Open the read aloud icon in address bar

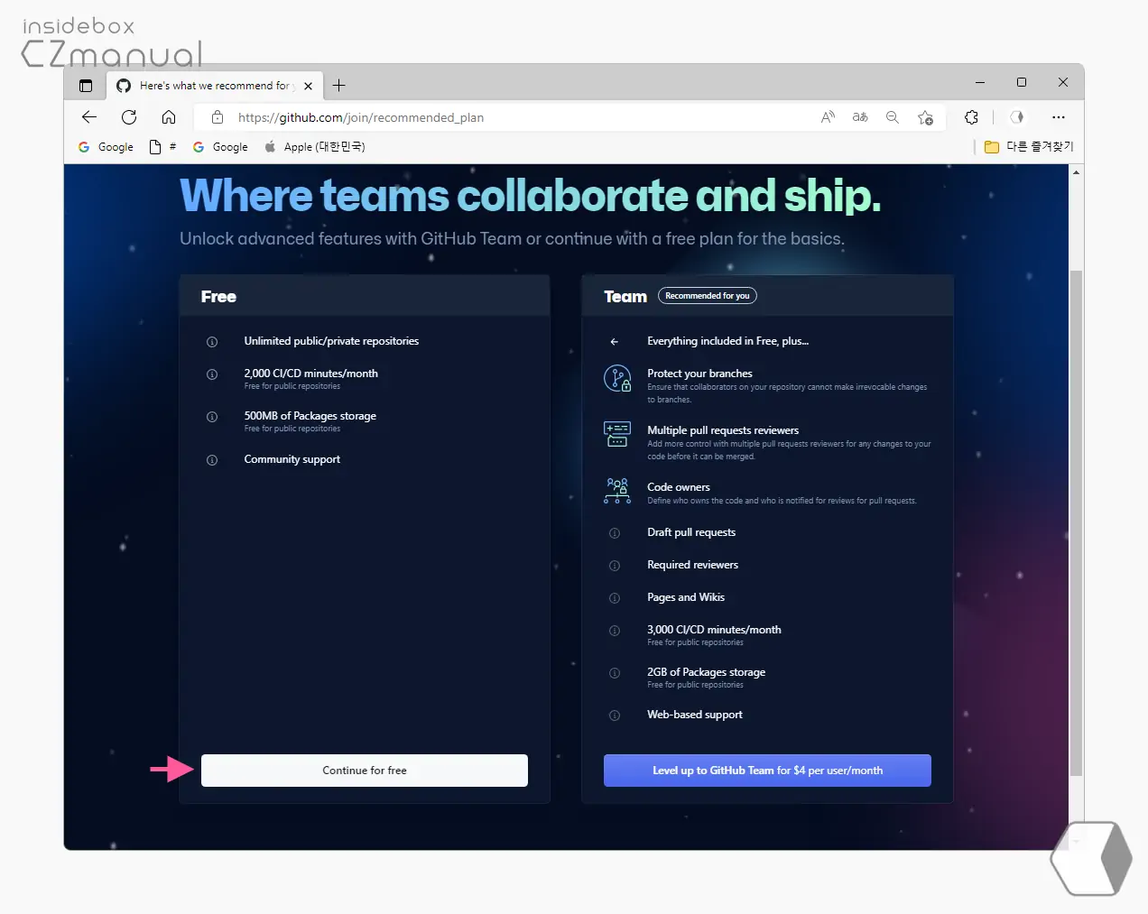click(828, 117)
